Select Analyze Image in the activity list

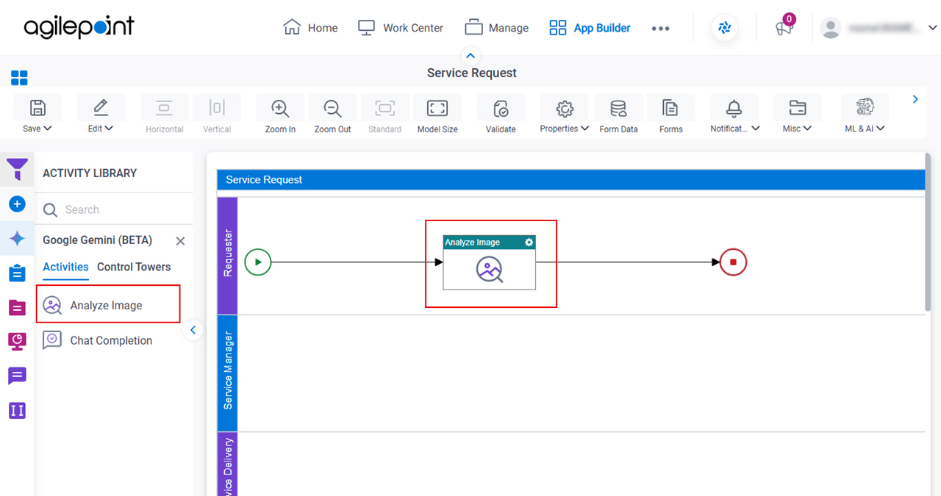tap(108, 305)
